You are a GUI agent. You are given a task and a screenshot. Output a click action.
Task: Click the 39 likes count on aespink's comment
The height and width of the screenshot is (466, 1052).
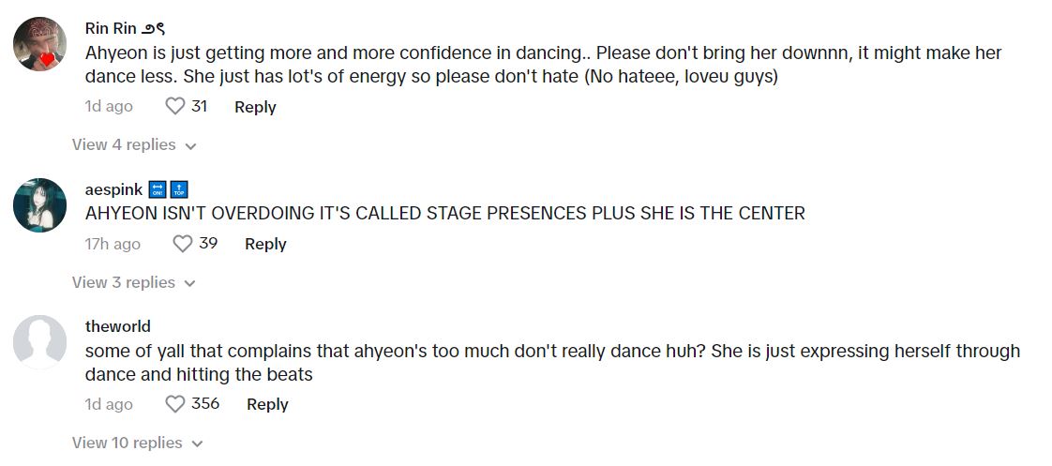pos(208,244)
